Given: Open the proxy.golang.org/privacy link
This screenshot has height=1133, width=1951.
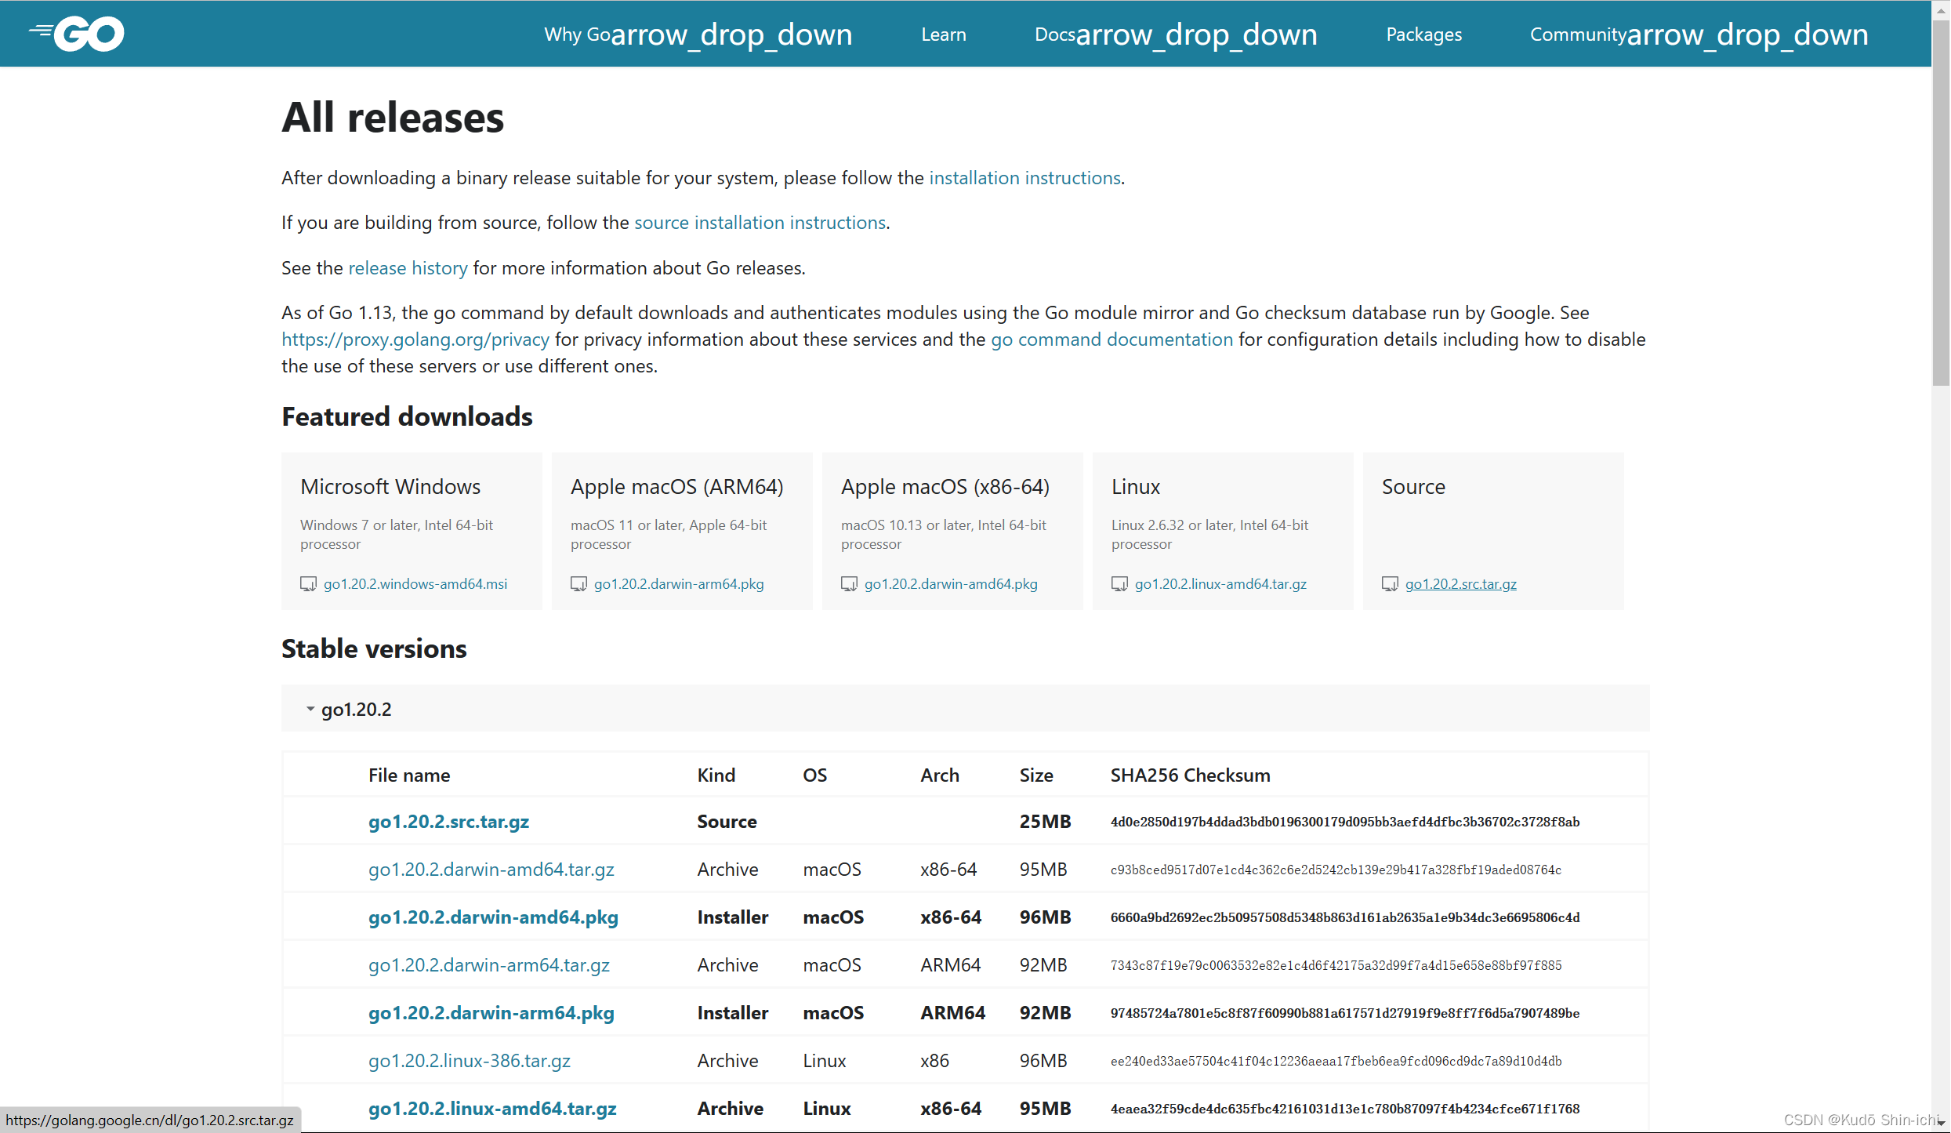Looking at the screenshot, I should (x=415, y=340).
